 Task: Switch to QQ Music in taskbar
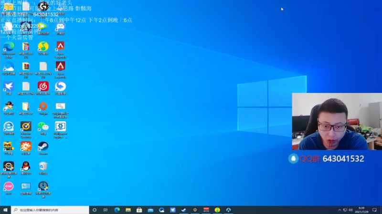pos(217,210)
